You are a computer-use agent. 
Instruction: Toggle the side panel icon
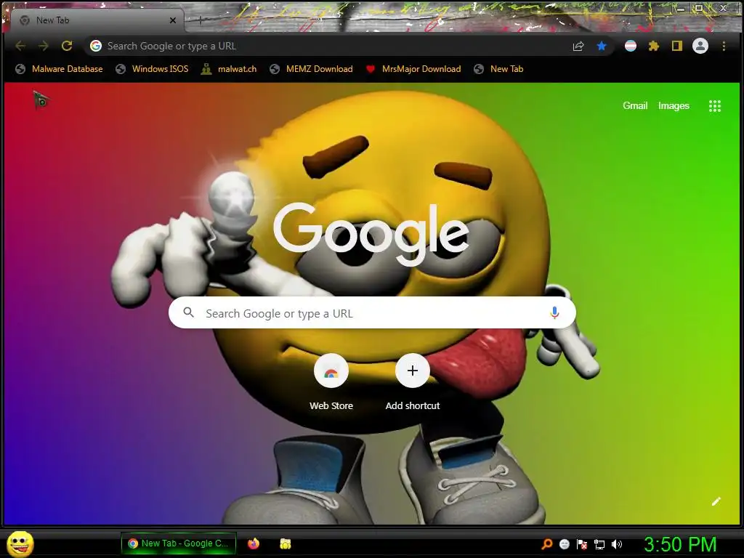pyautogui.click(x=677, y=46)
